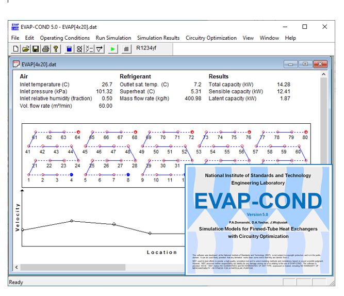Viewport: 344px width, 296px height.
Task: Click the horizontal lines toolbar icon
Action: point(126,49)
